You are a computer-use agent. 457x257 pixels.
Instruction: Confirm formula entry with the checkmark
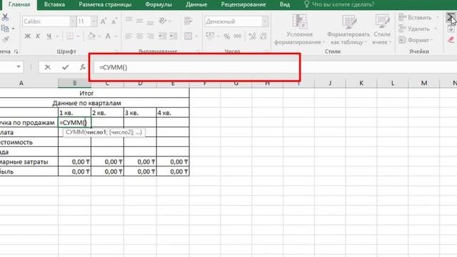[x=65, y=67]
